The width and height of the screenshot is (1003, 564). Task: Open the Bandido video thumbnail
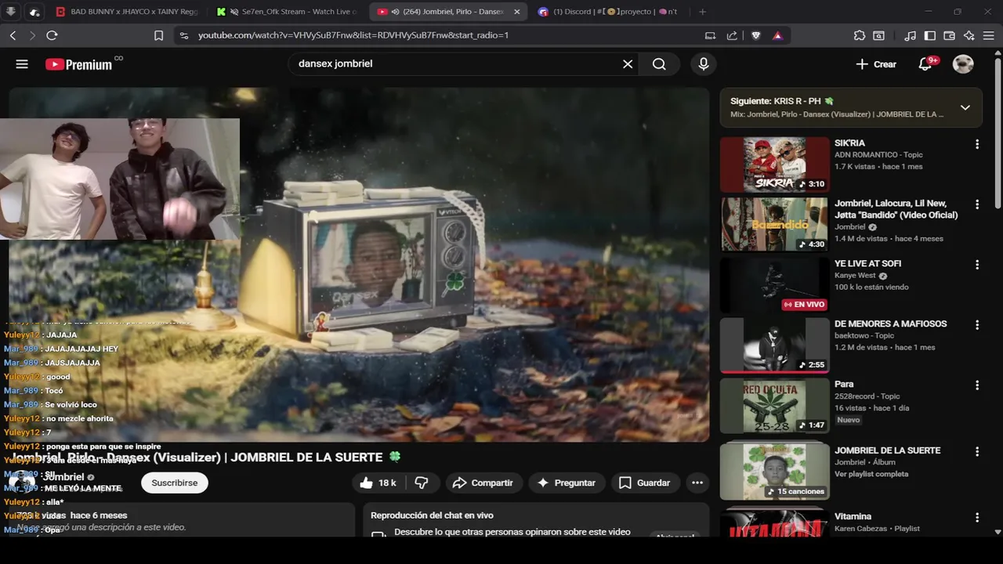(774, 225)
